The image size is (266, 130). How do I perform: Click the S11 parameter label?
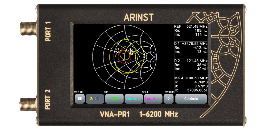click(106, 92)
